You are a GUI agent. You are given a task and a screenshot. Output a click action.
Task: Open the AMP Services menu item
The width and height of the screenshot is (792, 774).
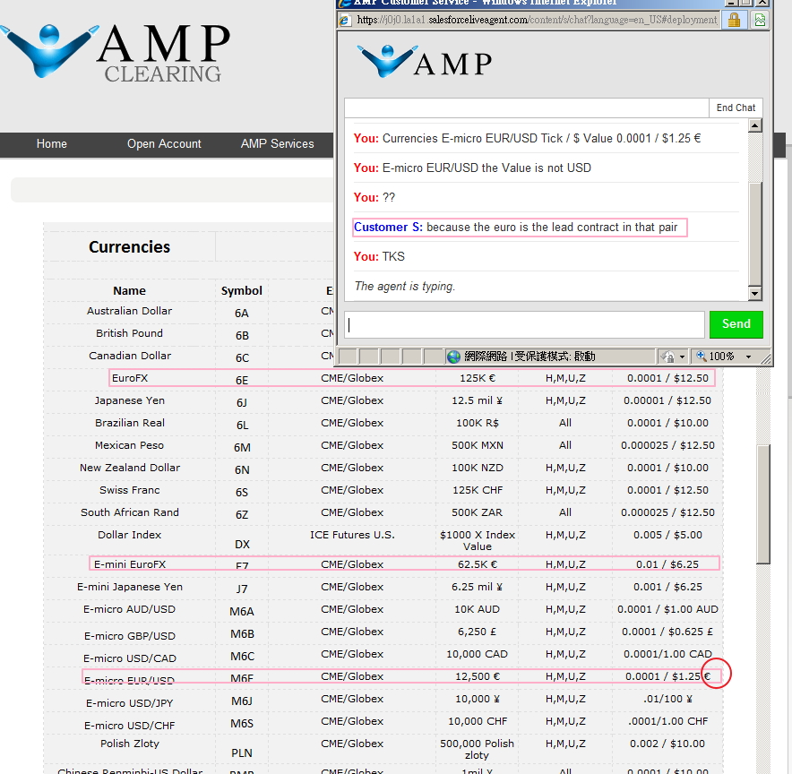[278, 144]
